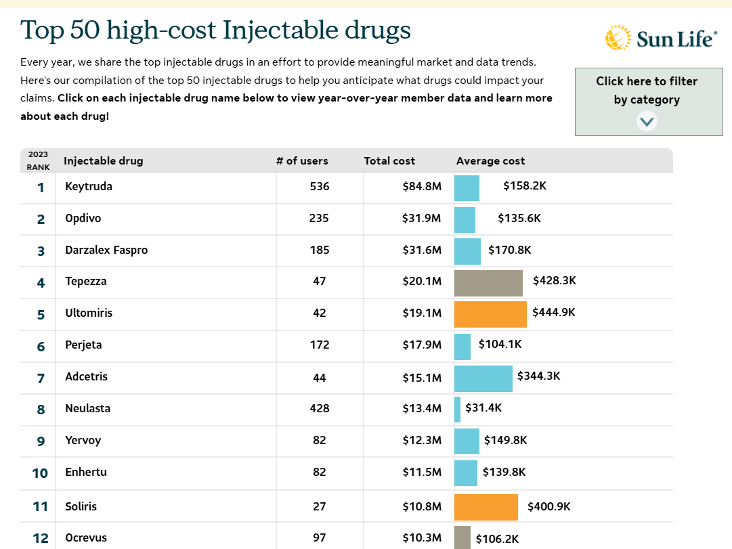The width and height of the screenshot is (732, 549).
Task: Click the Sun Life logo
Action: pyautogui.click(x=661, y=38)
